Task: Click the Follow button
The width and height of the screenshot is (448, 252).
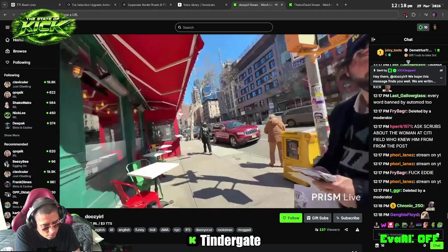Action: coord(291,218)
